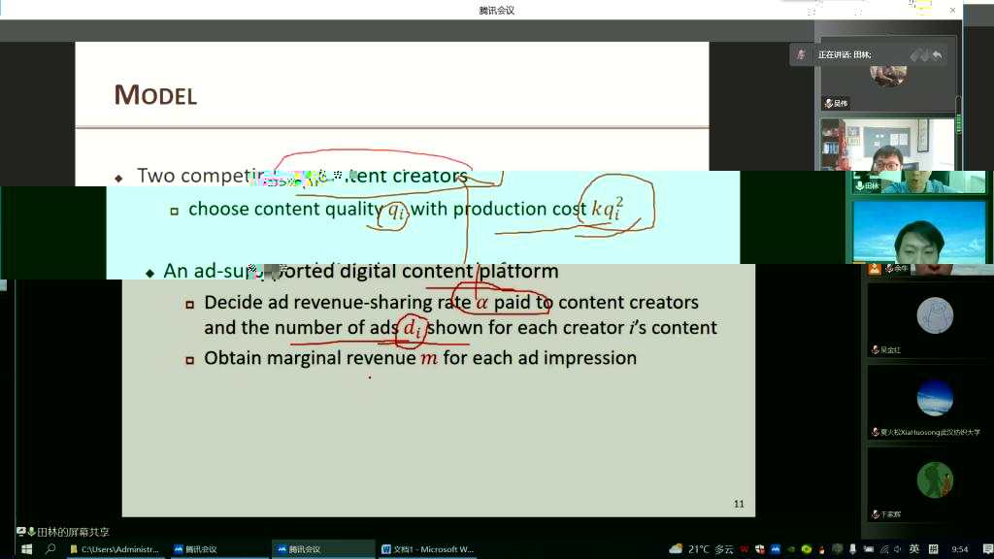Open the battery status tray icon
Viewport: 994px width, 559px height.
[869, 549]
